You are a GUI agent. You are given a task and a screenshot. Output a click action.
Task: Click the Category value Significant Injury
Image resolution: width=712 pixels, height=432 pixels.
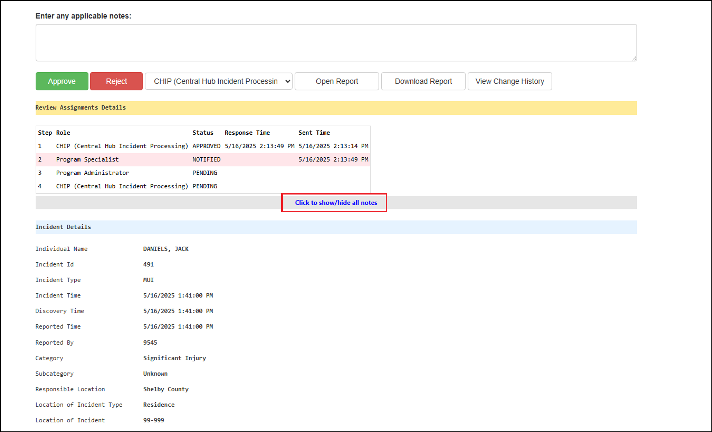(x=175, y=358)
